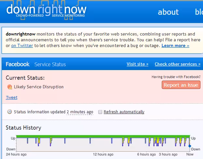Click the Report an Issue button
Viewport: 203px width, 159px height.
click(181, 85)
